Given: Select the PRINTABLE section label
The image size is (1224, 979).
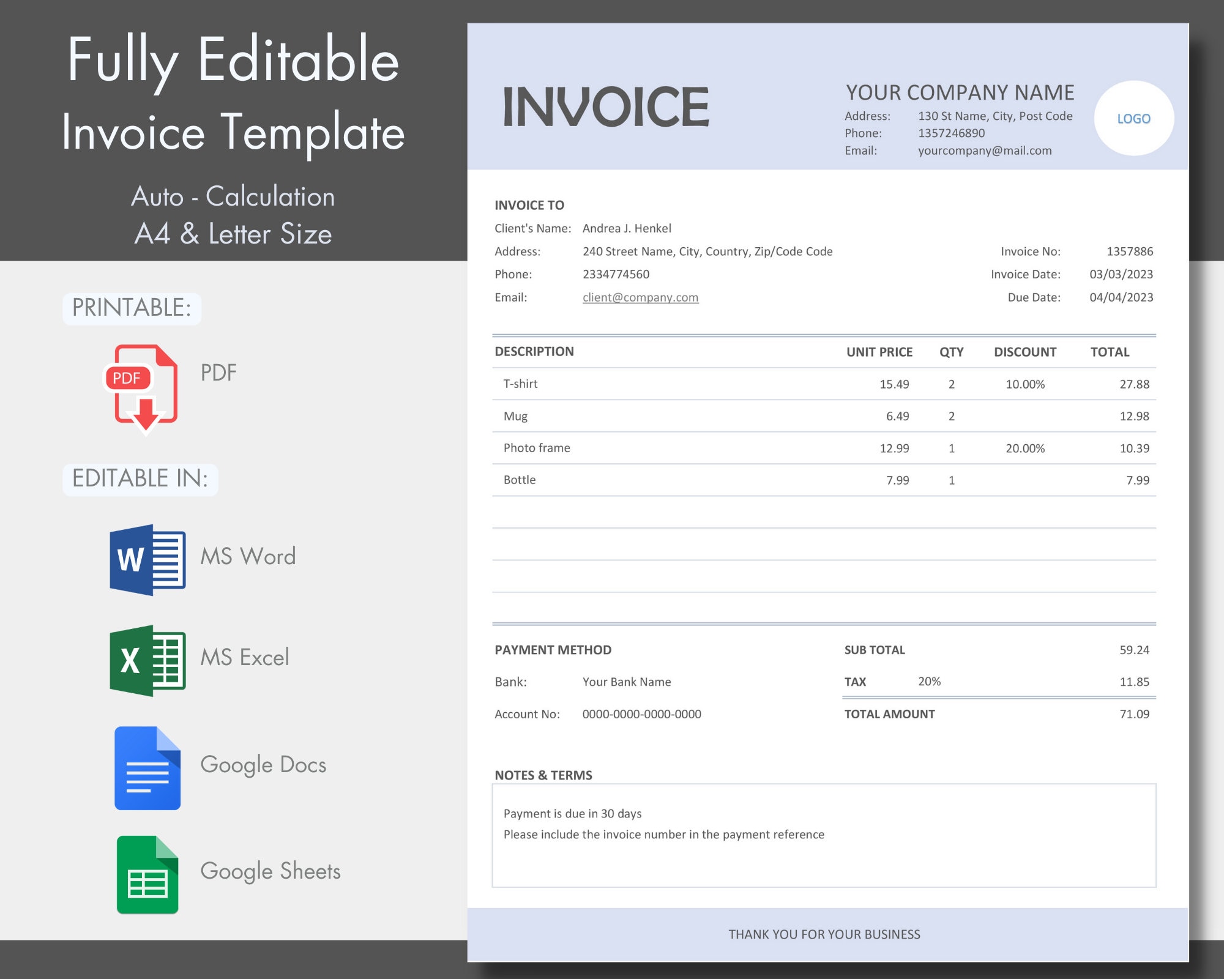Looking at the screenshot, I should pos(132,307).
